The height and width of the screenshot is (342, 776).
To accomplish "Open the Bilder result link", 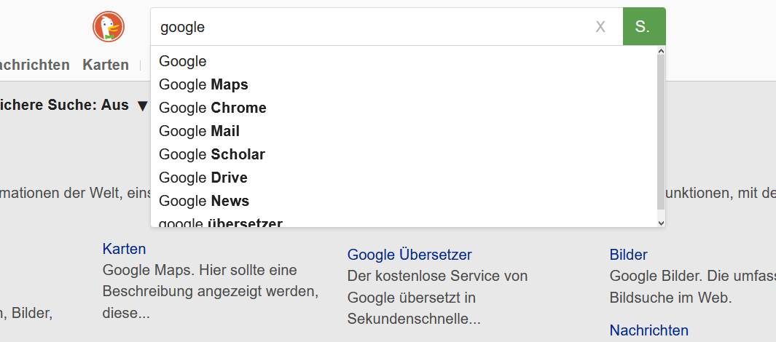I will click(628, 255).
